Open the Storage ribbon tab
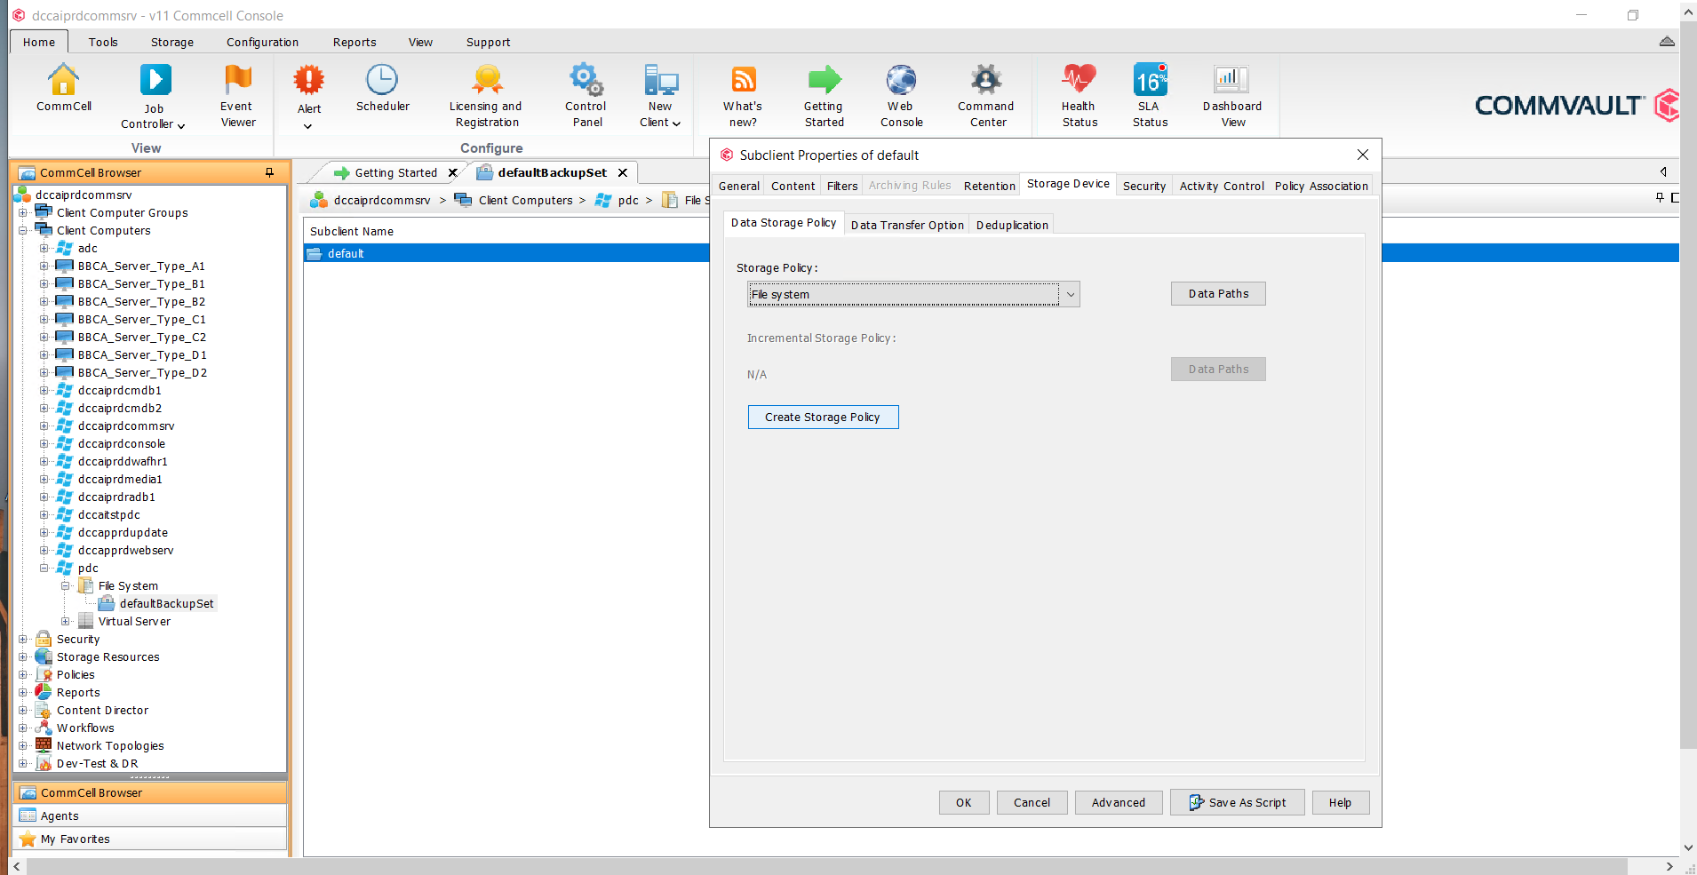 (172, 42)
